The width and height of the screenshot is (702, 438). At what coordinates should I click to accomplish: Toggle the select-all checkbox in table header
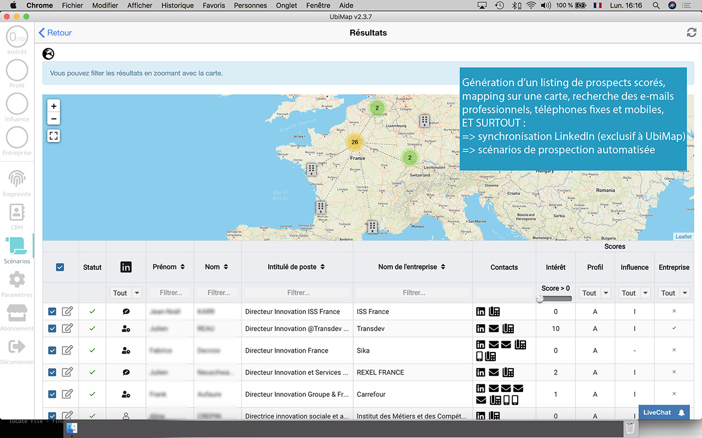tap(60, 267)
